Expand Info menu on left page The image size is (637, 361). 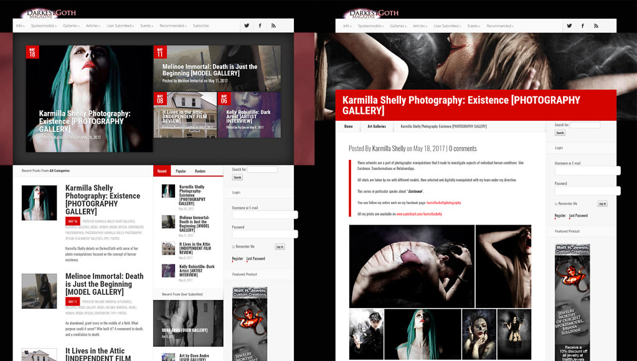click(21, 26)
